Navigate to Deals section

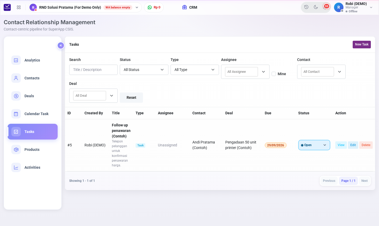[33, 96]
